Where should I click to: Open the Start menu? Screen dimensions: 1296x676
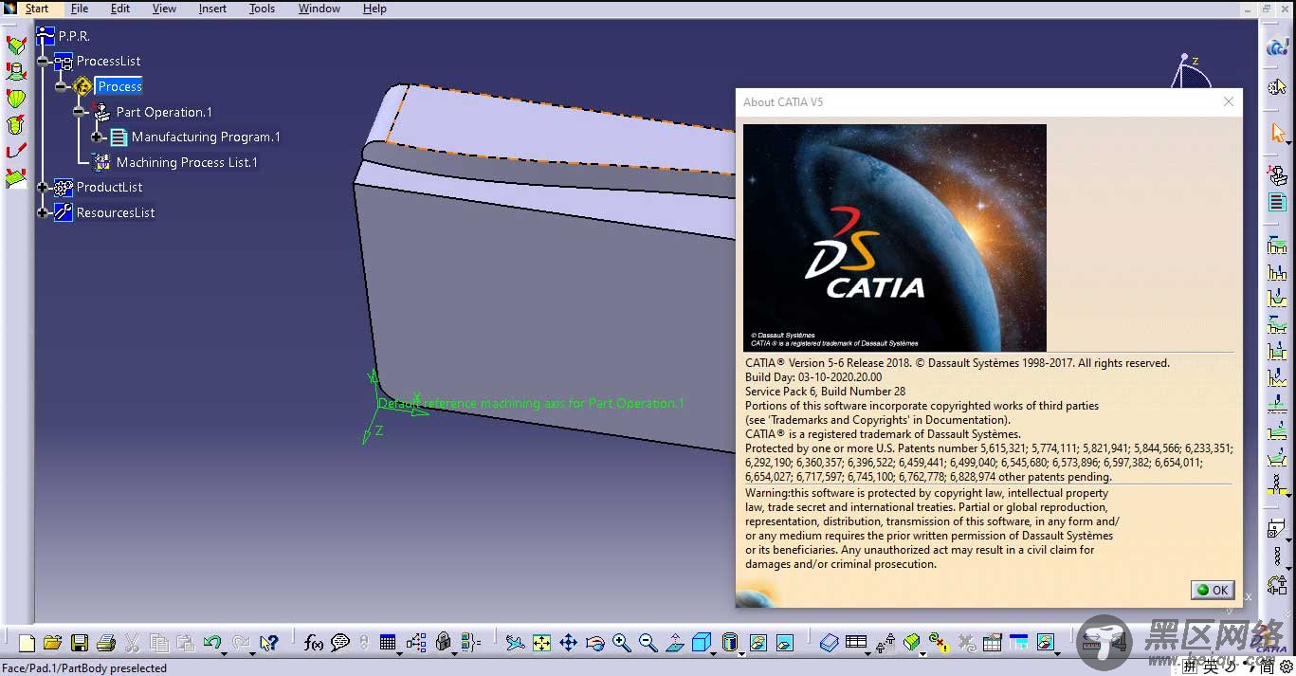[36, 9]
